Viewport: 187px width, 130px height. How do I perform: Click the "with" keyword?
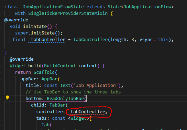pyautogui.click(x=20, y=13)
